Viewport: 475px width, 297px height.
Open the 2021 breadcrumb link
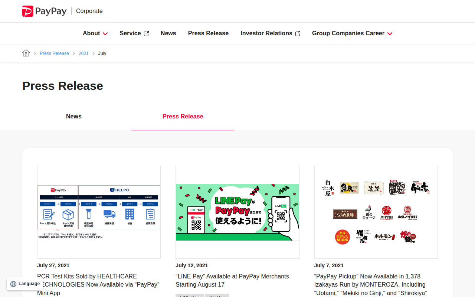tap(83, 53)
